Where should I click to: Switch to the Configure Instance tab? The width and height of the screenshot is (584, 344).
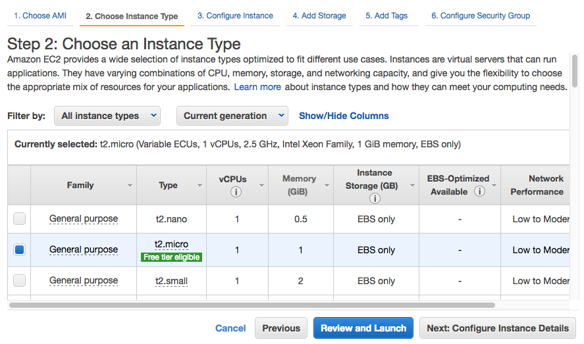235,16
